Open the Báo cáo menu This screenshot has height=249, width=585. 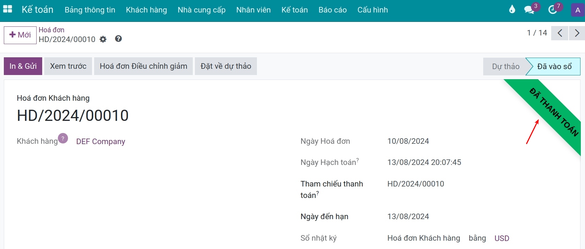(333, 10)
